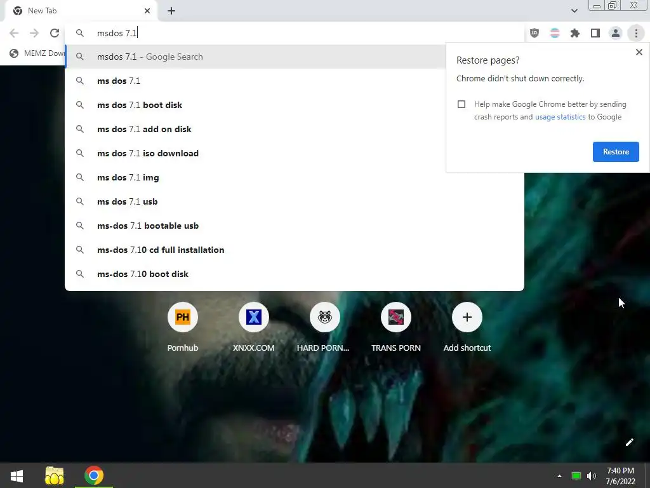This screenshot has height=488, width=650.
Task: Choose 'ms dos 7.1 usb' suggestion
Action: (x=295, y=201)
